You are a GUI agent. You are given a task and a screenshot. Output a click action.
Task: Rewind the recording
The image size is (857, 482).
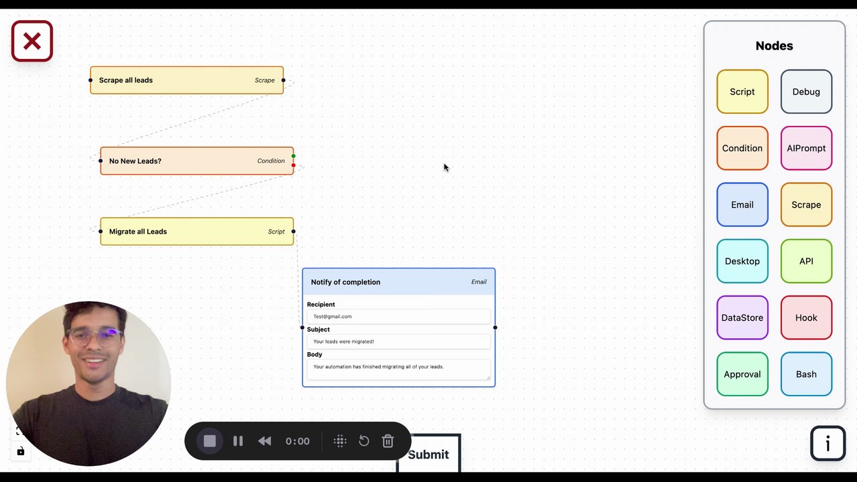(264, 441)
